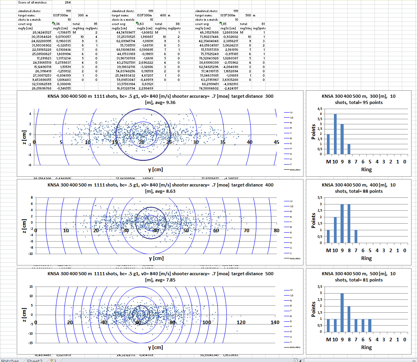
Task: Click the 'Points' axis title in 300 m bar chart
Action: point(313,132)
